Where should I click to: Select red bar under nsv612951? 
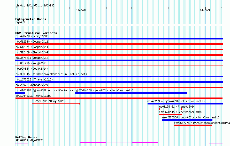click(119, 50)
